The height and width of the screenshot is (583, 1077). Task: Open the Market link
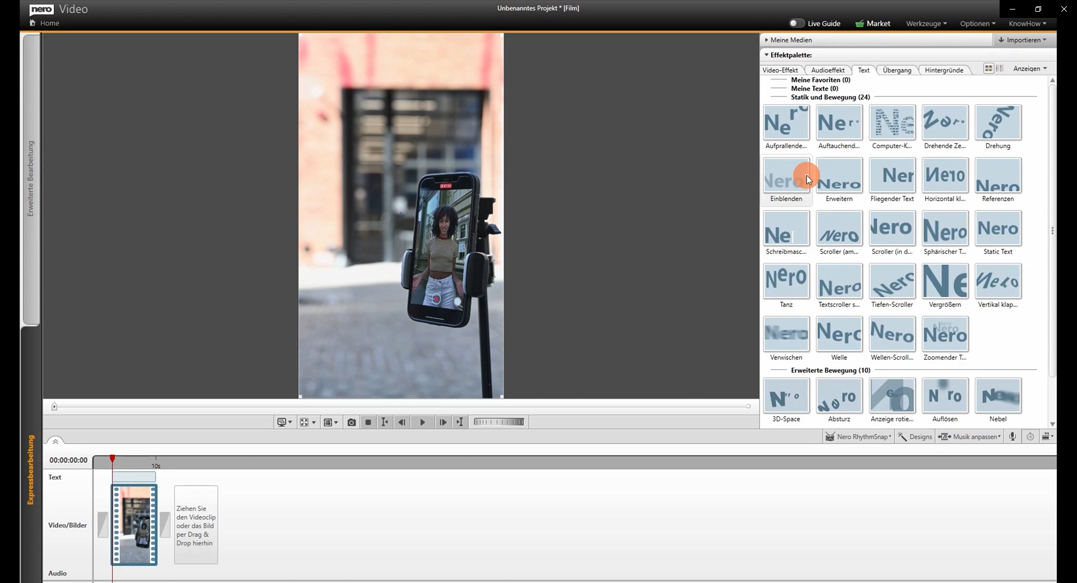tap(872, 24)
